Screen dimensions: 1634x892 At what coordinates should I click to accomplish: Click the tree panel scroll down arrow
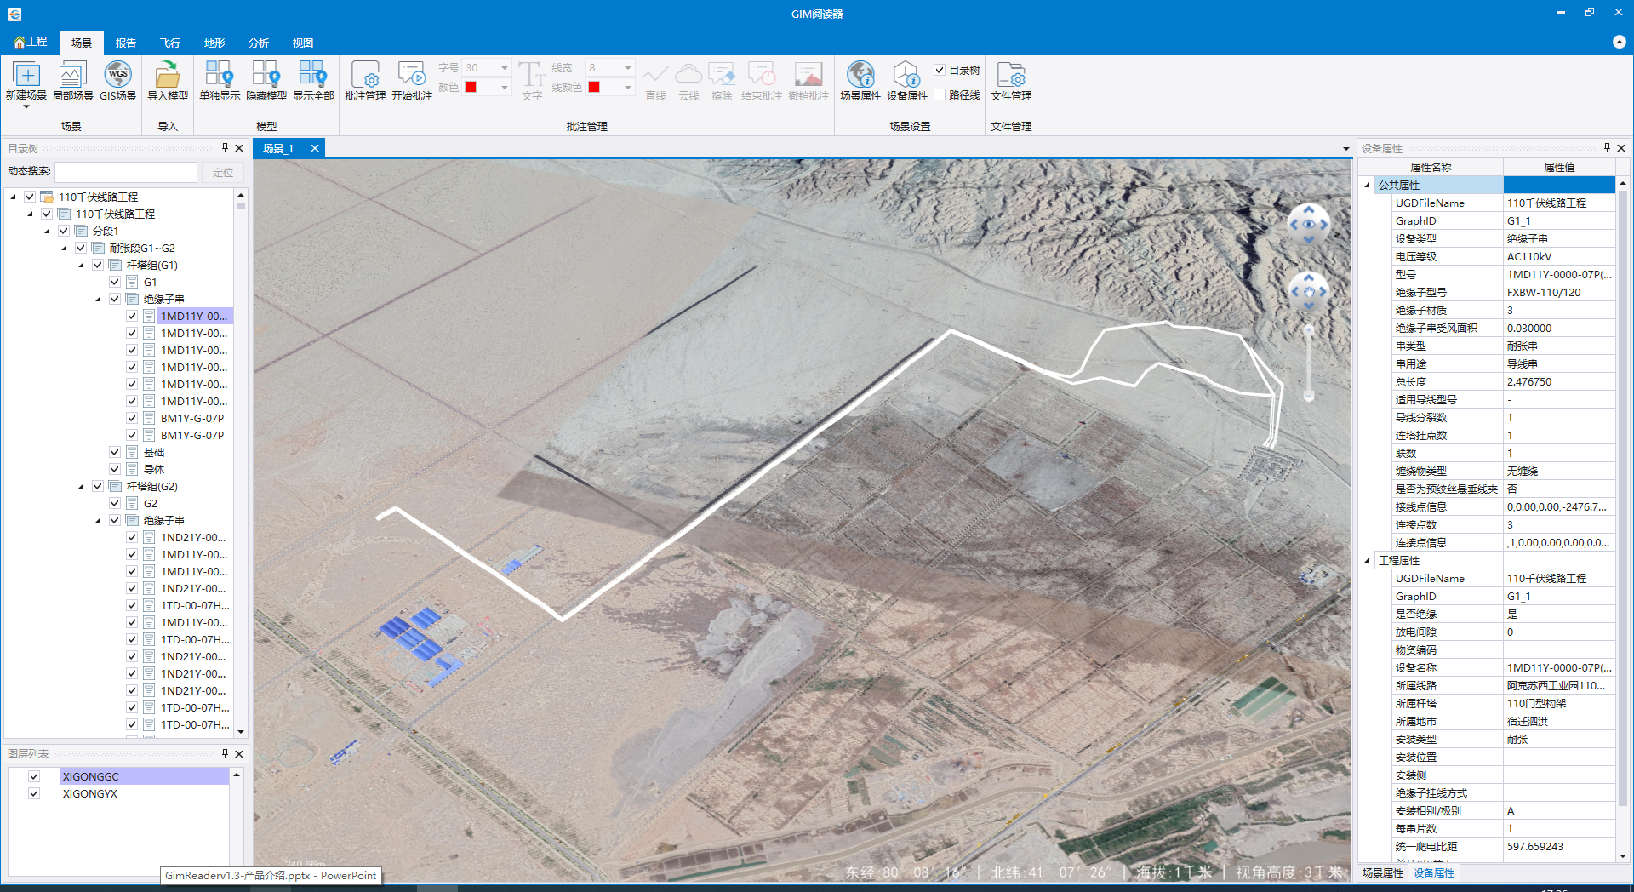pyautogui.click(x=241, y=732)
